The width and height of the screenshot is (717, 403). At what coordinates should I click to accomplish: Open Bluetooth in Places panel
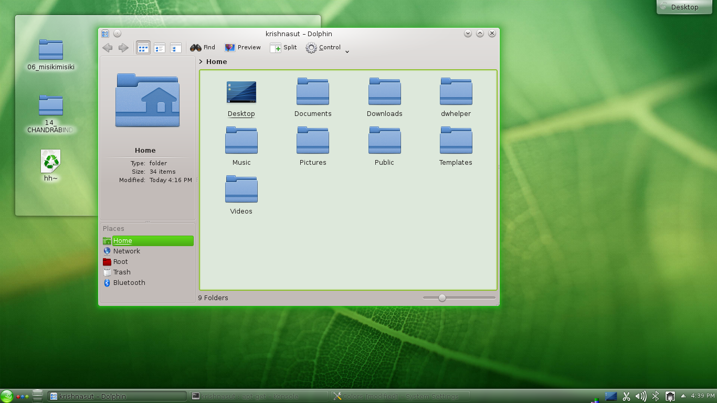tap(148, 283)
